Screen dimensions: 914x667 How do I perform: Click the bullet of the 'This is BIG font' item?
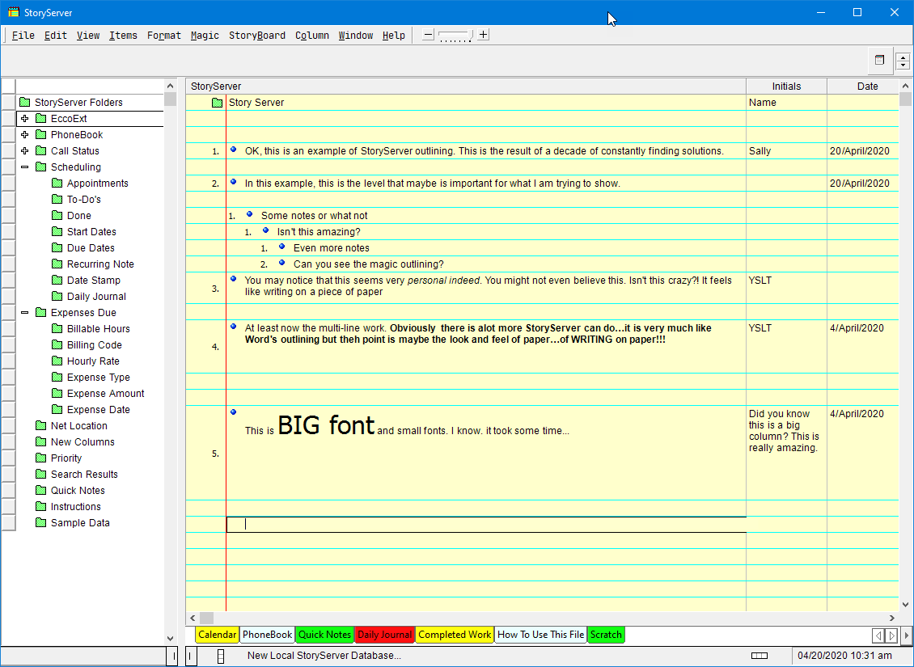click(234, 412)
